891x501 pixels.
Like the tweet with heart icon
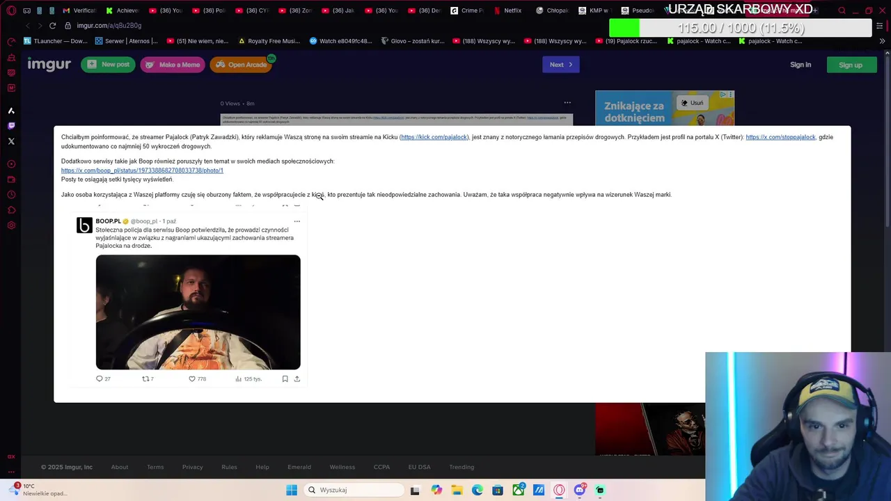192,379
